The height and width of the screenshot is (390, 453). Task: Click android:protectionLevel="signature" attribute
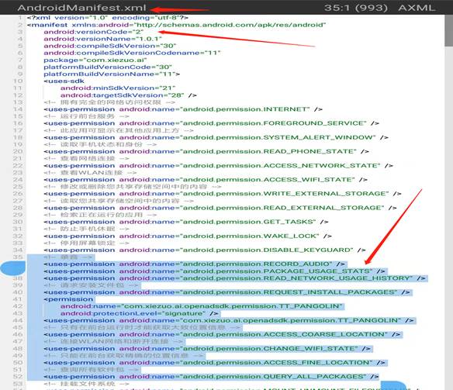(133, 313)
